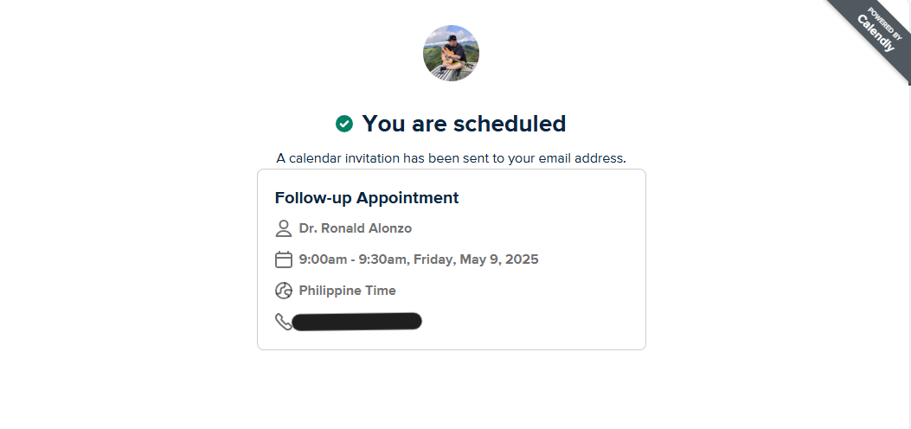Viewport: 911px width, 429px height.
Task: Click the green confirmation checkmark icon
Action: click(x=344, y=124)
